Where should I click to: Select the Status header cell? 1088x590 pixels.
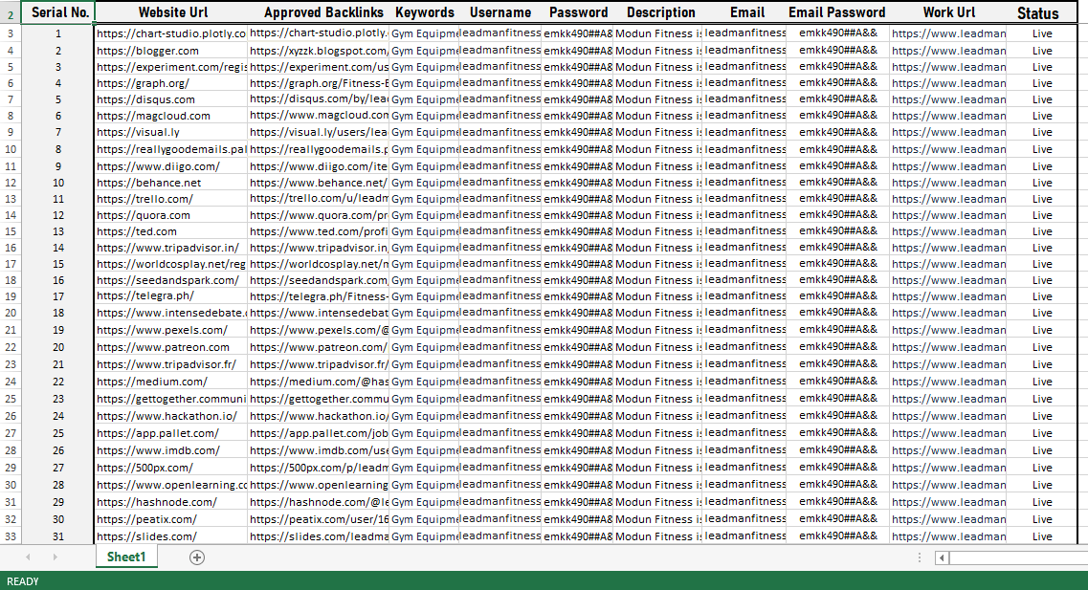coord(1037,13)
